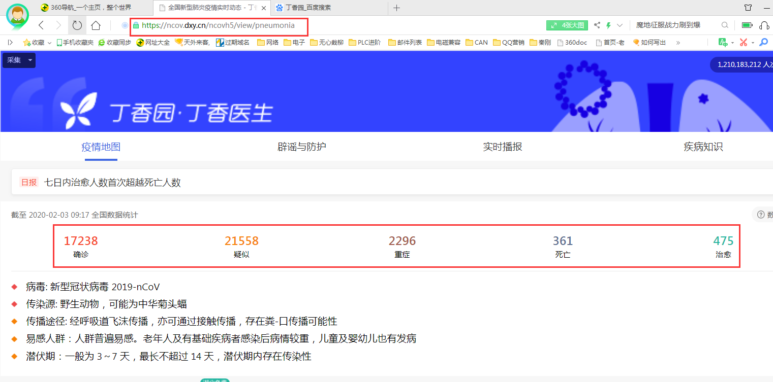
Task: Select the 全国新型肺炎疫情实时动态 tab
Action: pyautogui.click(x=211, y=8)
